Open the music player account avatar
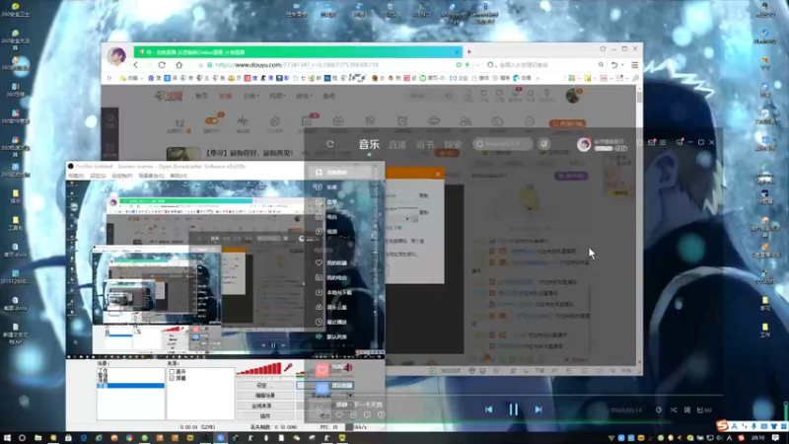Viewport: 789px width, 444px height. 584,144
